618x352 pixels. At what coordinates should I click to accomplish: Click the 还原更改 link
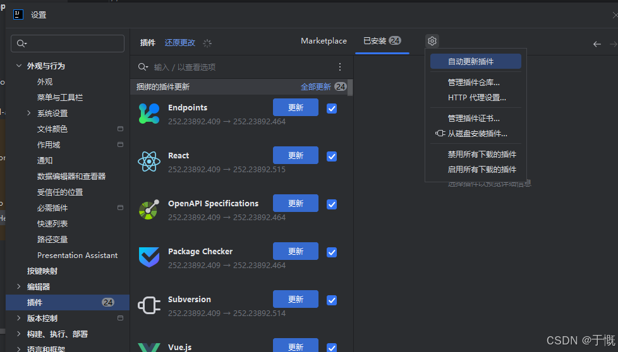pos(179,43)
